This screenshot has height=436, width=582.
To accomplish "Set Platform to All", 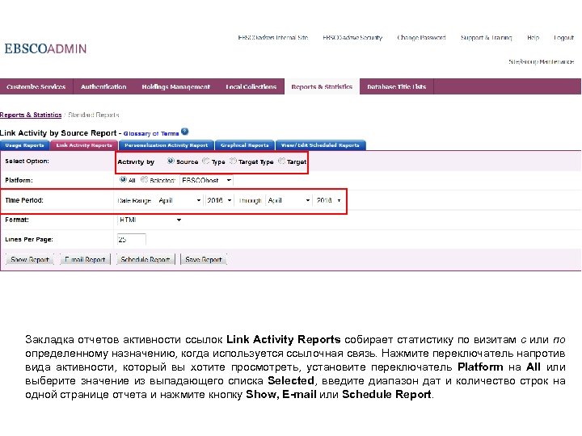I will pos(123,180).
